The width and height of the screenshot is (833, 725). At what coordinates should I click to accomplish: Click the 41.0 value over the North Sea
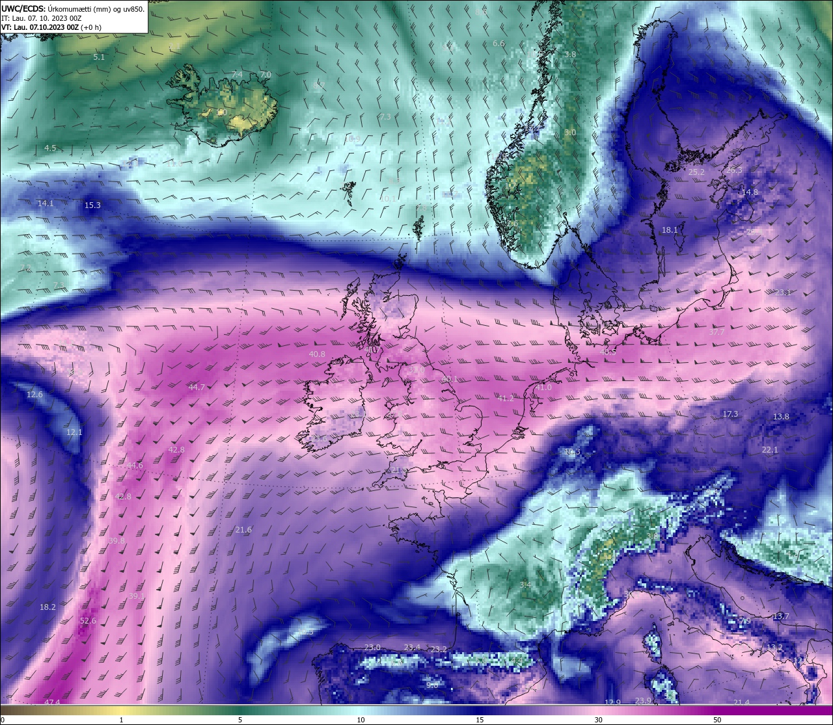pos(543,388)
